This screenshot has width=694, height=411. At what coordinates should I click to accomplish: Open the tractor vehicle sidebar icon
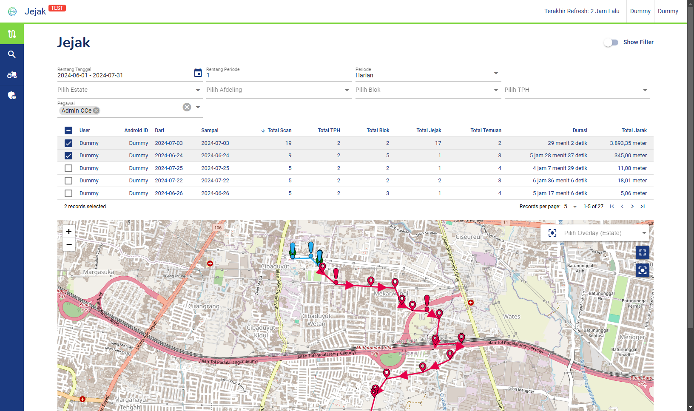(12, 75)
